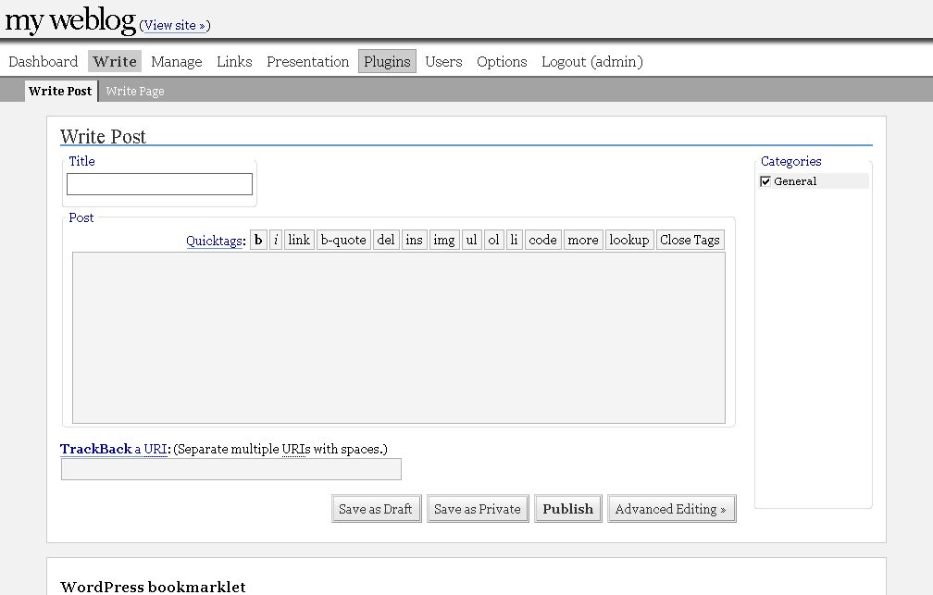Image resolution: width=933 pixels, height=595 pixels.
Task: Click the Categories heading
Action: point(790,161)
